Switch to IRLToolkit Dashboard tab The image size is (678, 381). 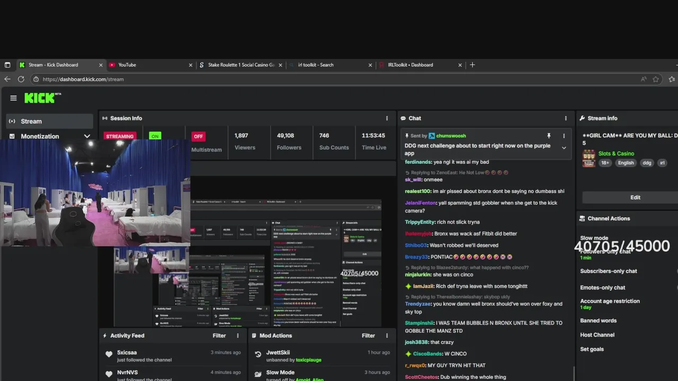tap(420, 65)
